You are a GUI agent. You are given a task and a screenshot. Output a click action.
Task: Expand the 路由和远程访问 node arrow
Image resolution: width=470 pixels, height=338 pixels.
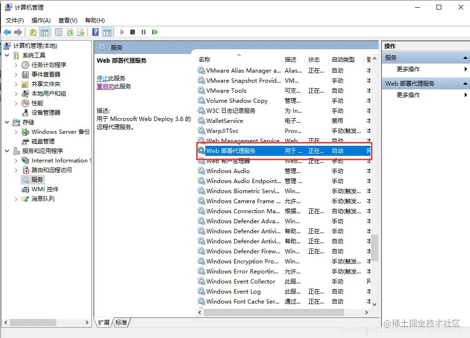(16, 170)
